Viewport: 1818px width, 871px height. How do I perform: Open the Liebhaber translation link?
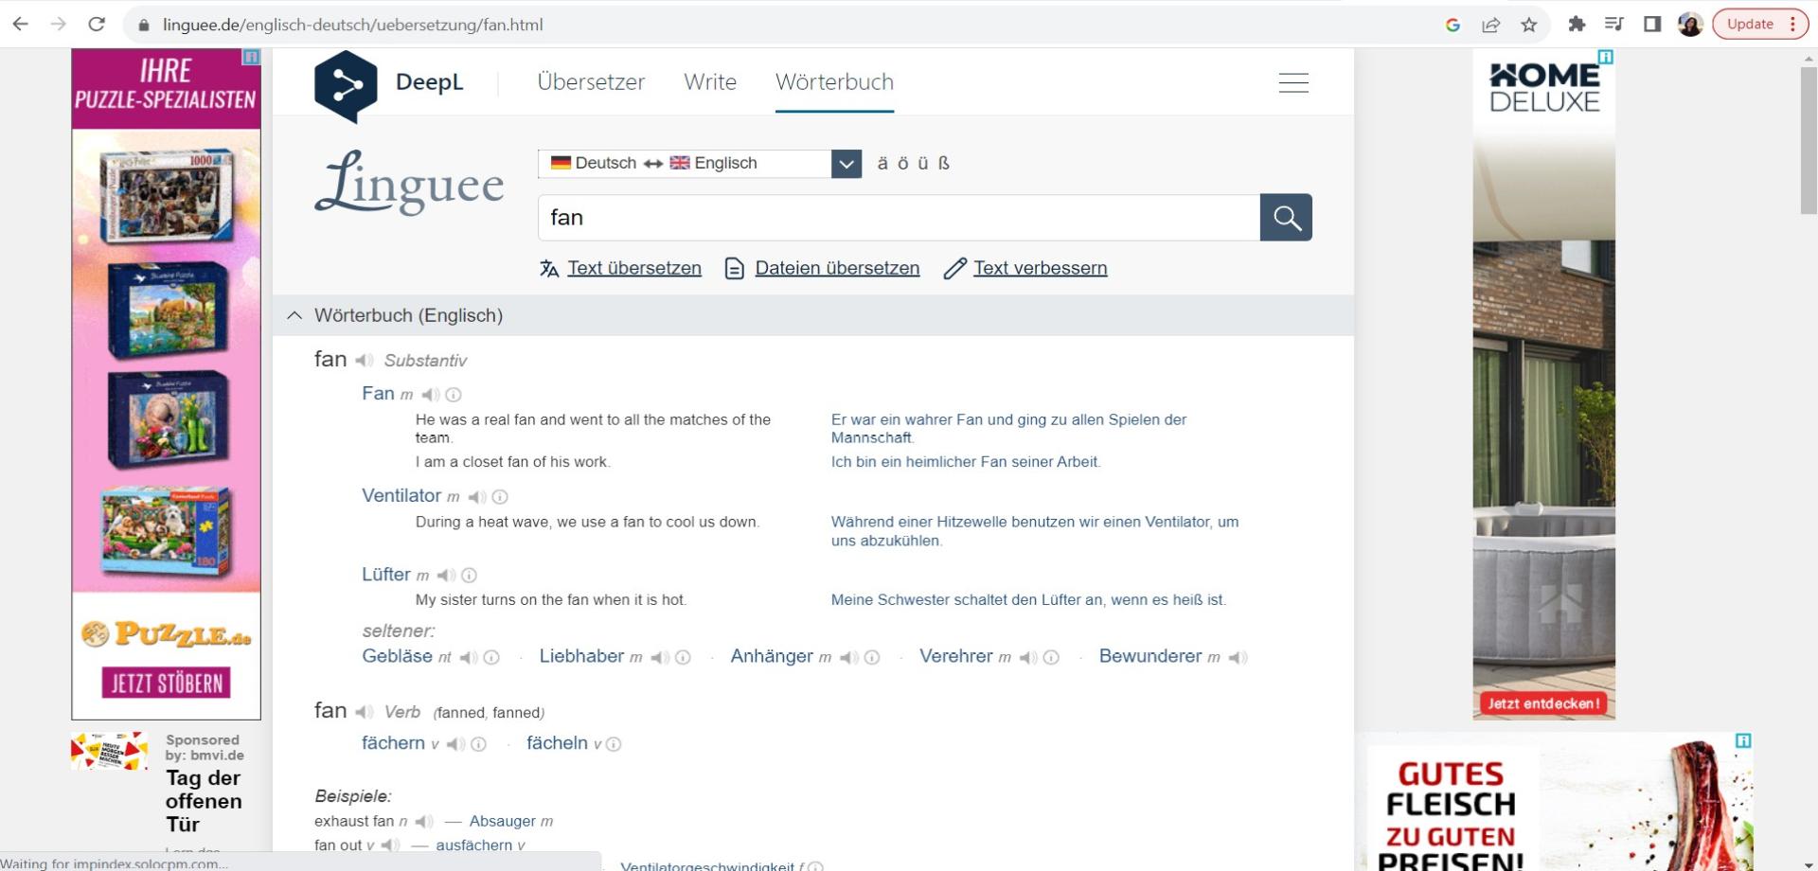[581, 657]
